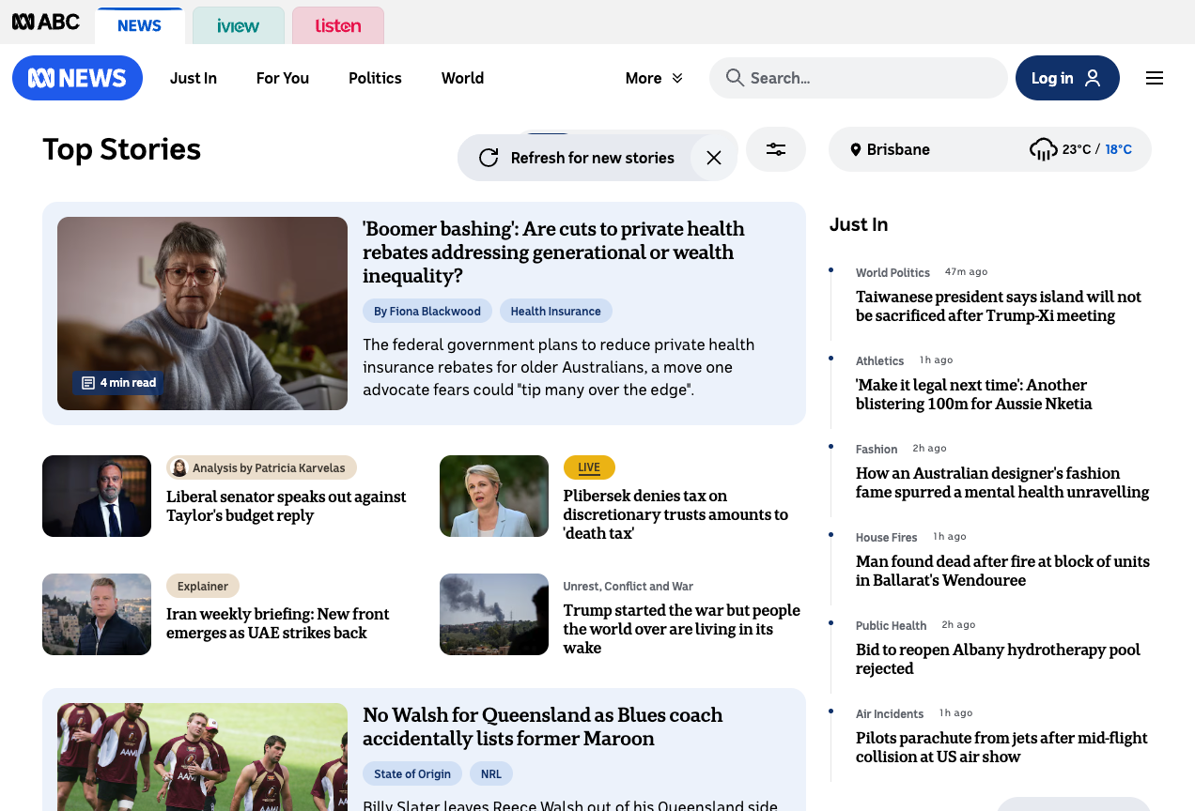Click into the Search field
This screenshot has width=1195, height=811.
(859, 78)
